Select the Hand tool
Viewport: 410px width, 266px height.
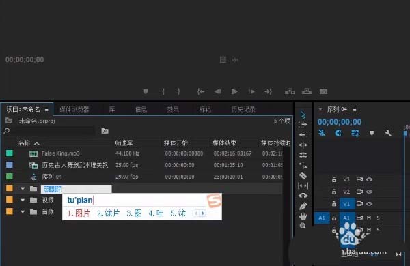(303, 216)
